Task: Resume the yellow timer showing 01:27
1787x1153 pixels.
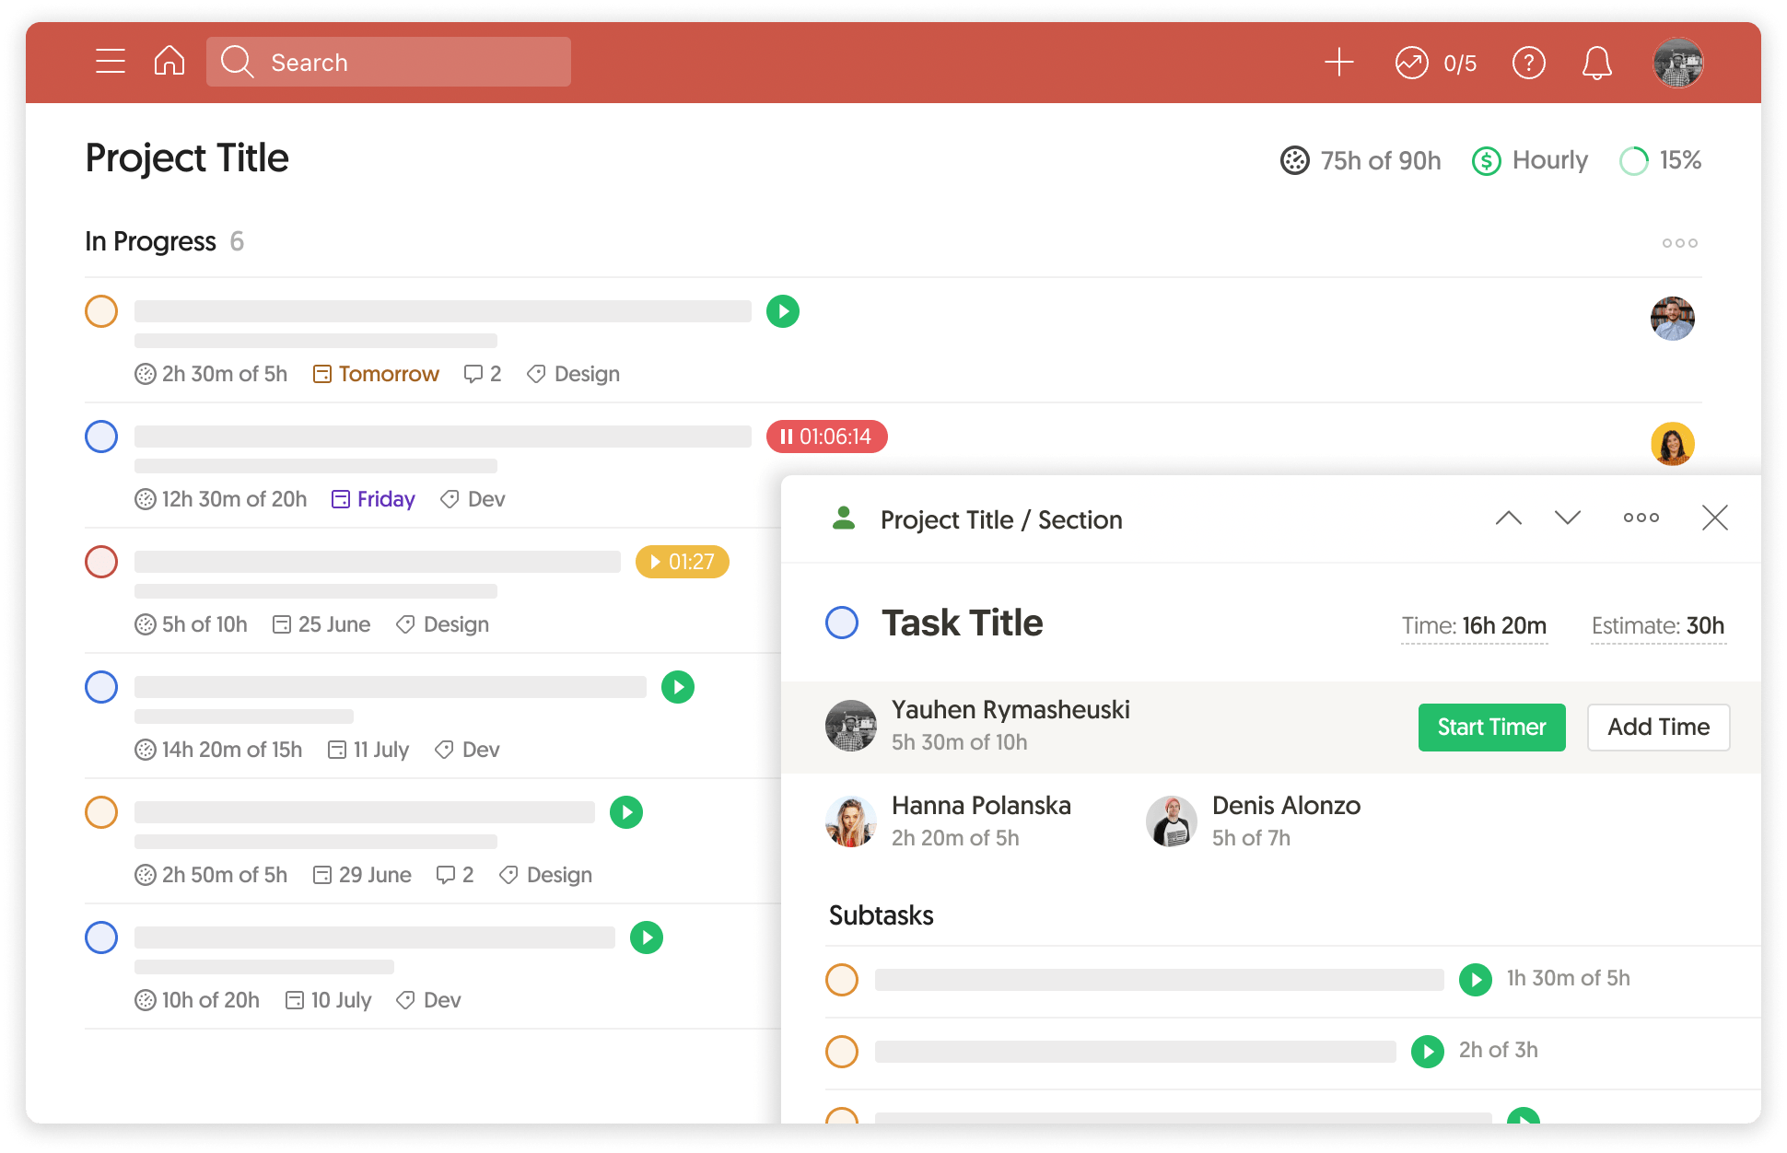Action: point(682,562)
